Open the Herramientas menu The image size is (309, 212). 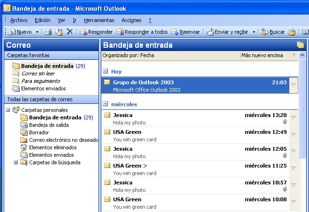tap(99, 20)
